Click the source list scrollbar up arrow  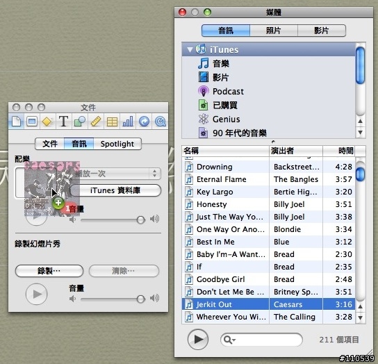pos(361,121)
